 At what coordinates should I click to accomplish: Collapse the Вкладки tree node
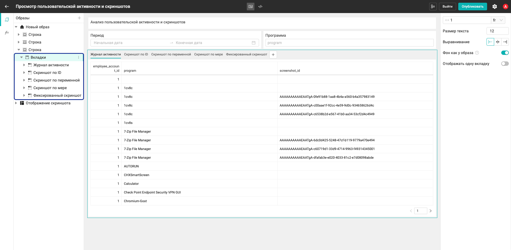point(21,57)
